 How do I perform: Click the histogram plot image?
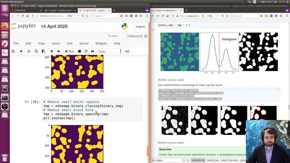[219, 52]
